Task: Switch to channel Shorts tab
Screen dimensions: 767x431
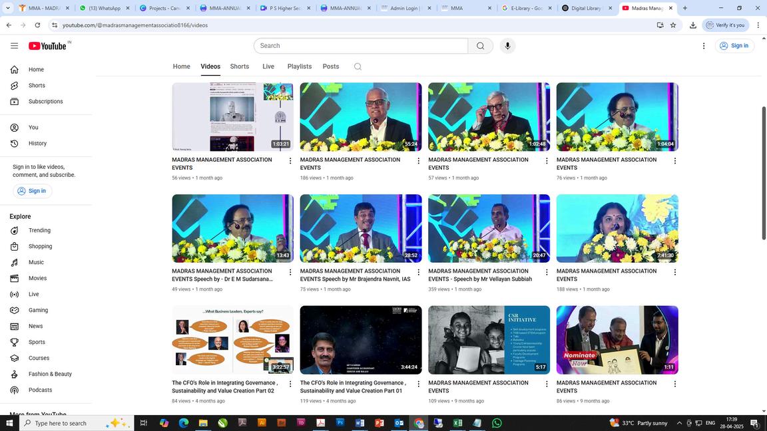Action: coord(240,67)
